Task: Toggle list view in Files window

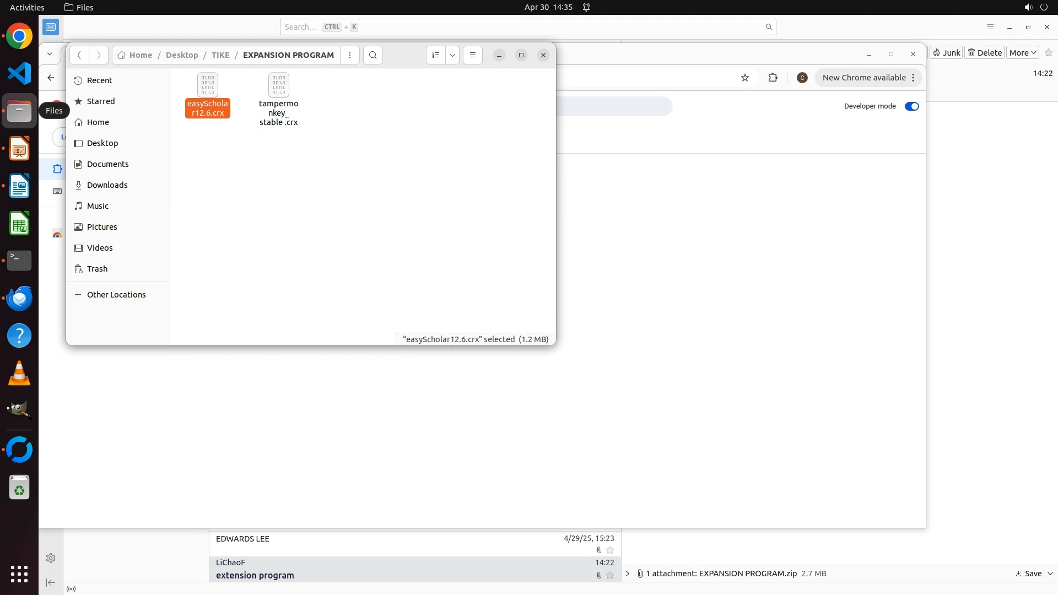Action: (436, 55)
